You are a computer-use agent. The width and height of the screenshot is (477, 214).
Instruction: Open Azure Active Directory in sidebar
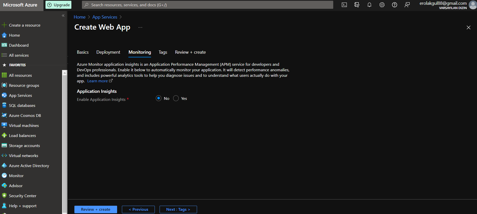click(x=29, y=166)
